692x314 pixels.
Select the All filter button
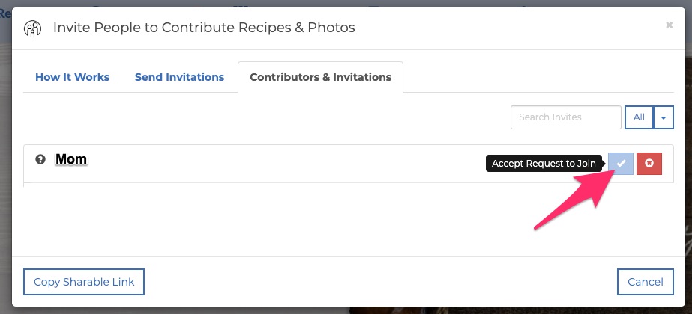point(639,117)
